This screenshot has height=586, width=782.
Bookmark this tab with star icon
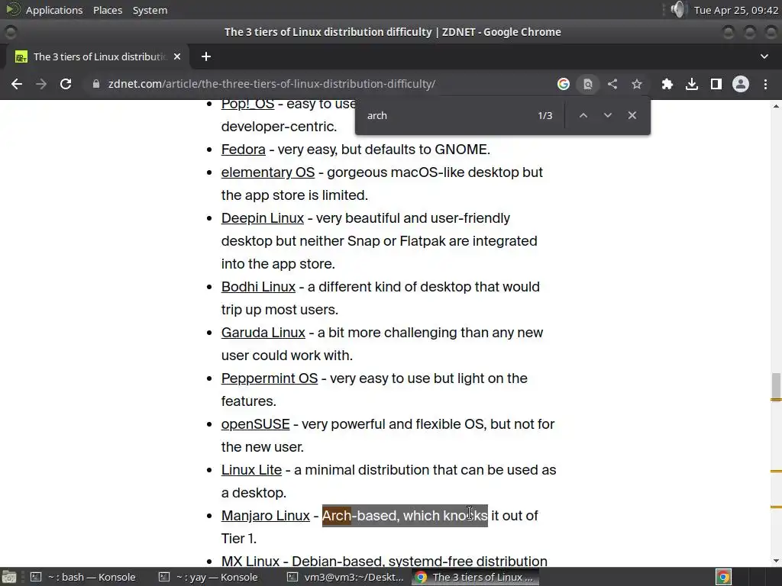637,84
